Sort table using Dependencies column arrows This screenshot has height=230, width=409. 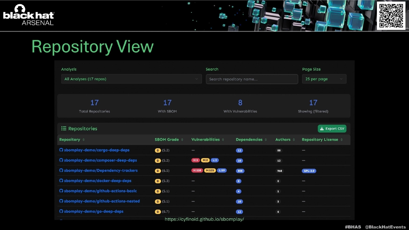point(266,140)
